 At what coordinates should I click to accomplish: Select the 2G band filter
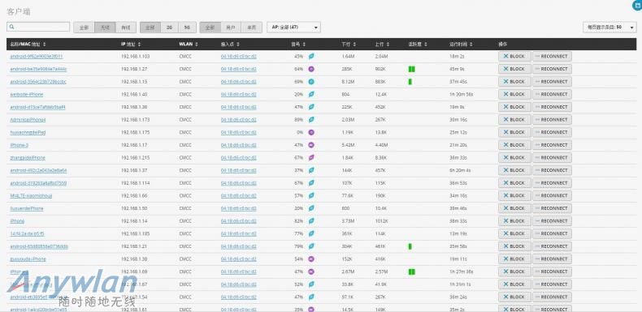[170, 28]
